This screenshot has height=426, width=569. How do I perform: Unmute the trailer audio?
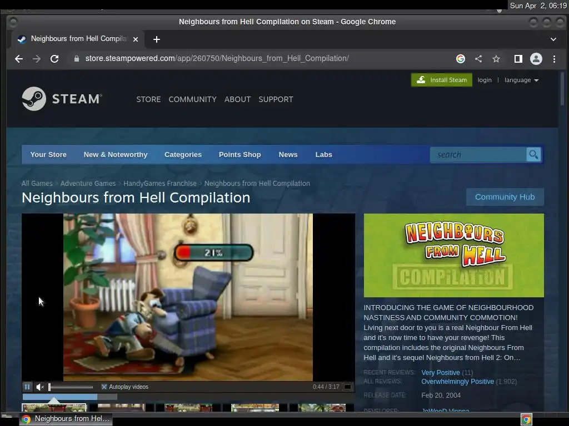(x=40, y=387)
